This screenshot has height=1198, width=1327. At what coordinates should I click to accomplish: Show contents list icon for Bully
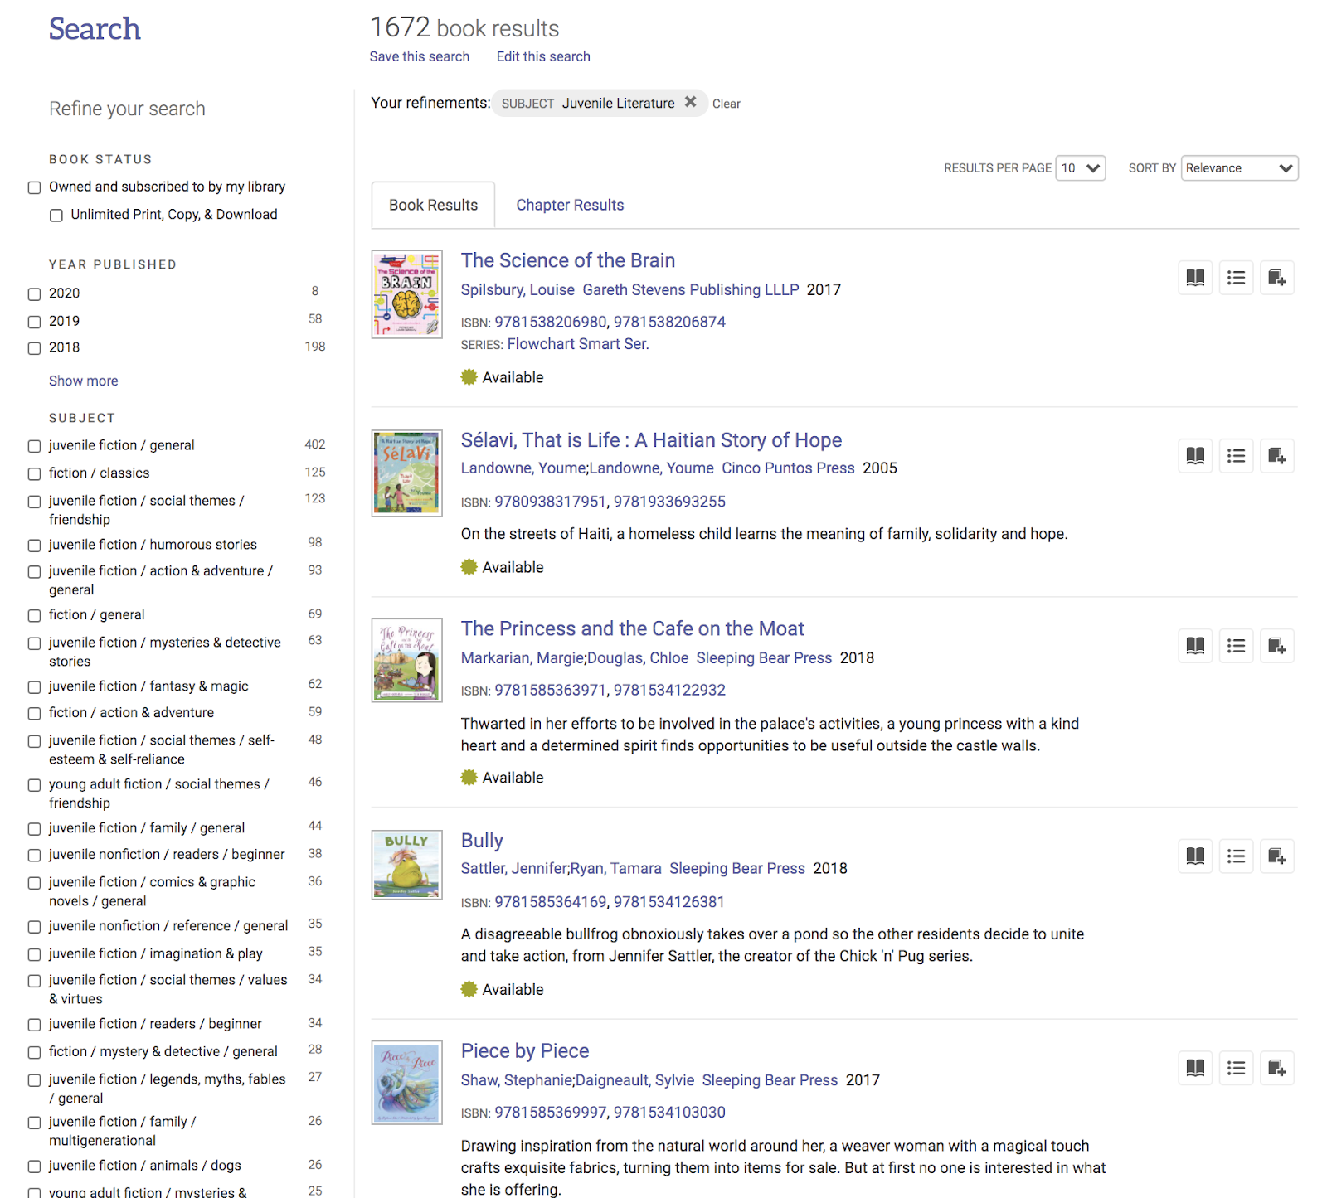click(1236, 856)
